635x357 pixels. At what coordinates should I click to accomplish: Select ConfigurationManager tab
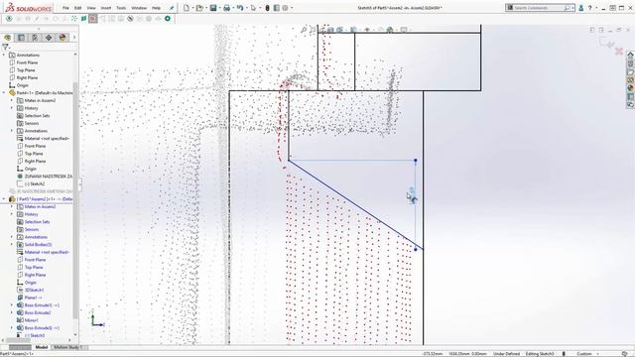click(35, 38)
